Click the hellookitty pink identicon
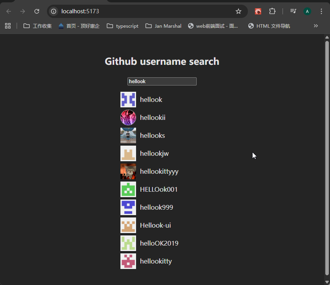This screenshot has height=285, width=330. click(128, 261)
